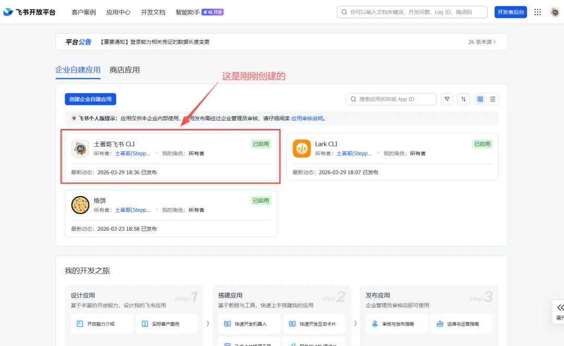Open 开发文档 menu
The width and height of the screenshot is (564, 346).
click(x=153, y=12)
